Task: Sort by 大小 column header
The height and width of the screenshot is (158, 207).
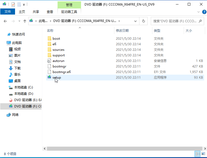Action: 189,31
